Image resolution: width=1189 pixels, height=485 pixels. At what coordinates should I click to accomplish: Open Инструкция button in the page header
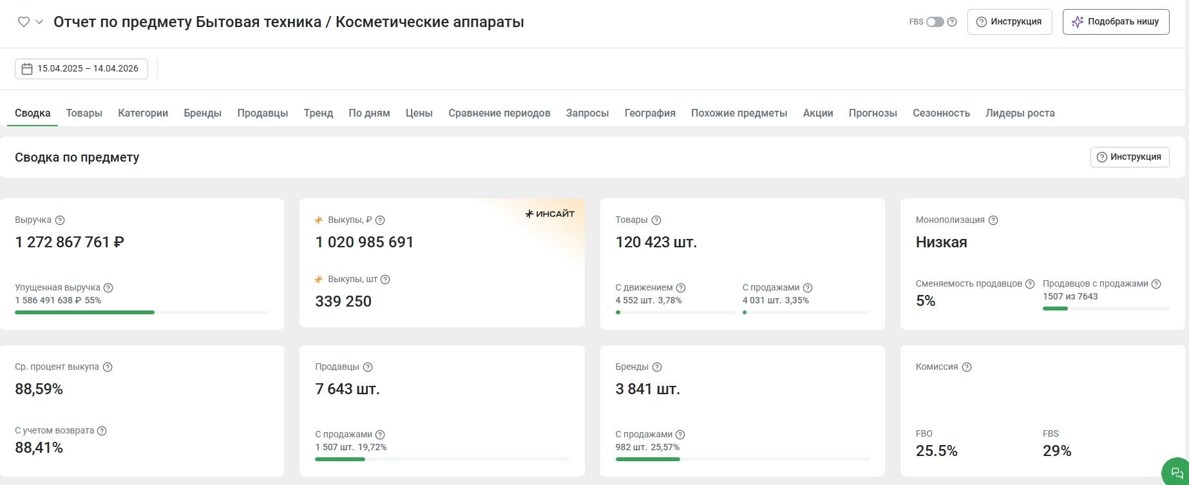click(1009, 22)
